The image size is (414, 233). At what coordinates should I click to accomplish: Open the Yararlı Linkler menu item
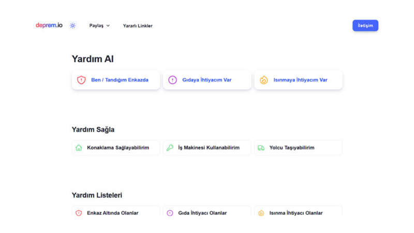[138, 25]
